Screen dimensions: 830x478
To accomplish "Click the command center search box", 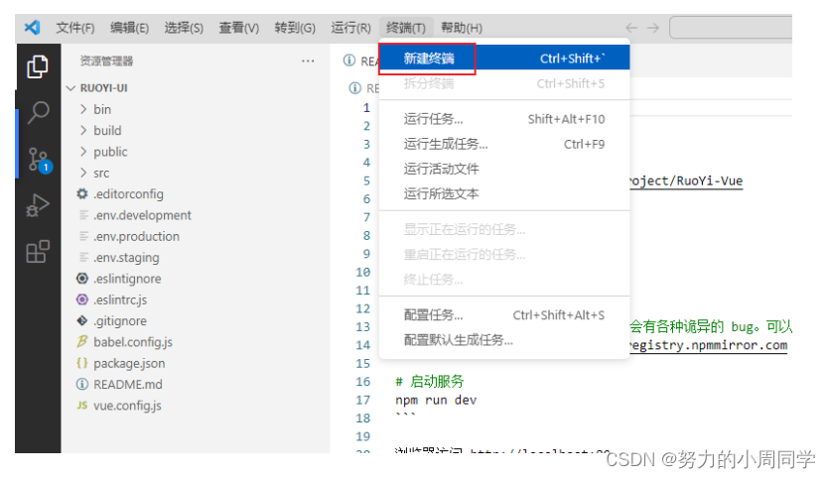I will (x=731, y=28).
